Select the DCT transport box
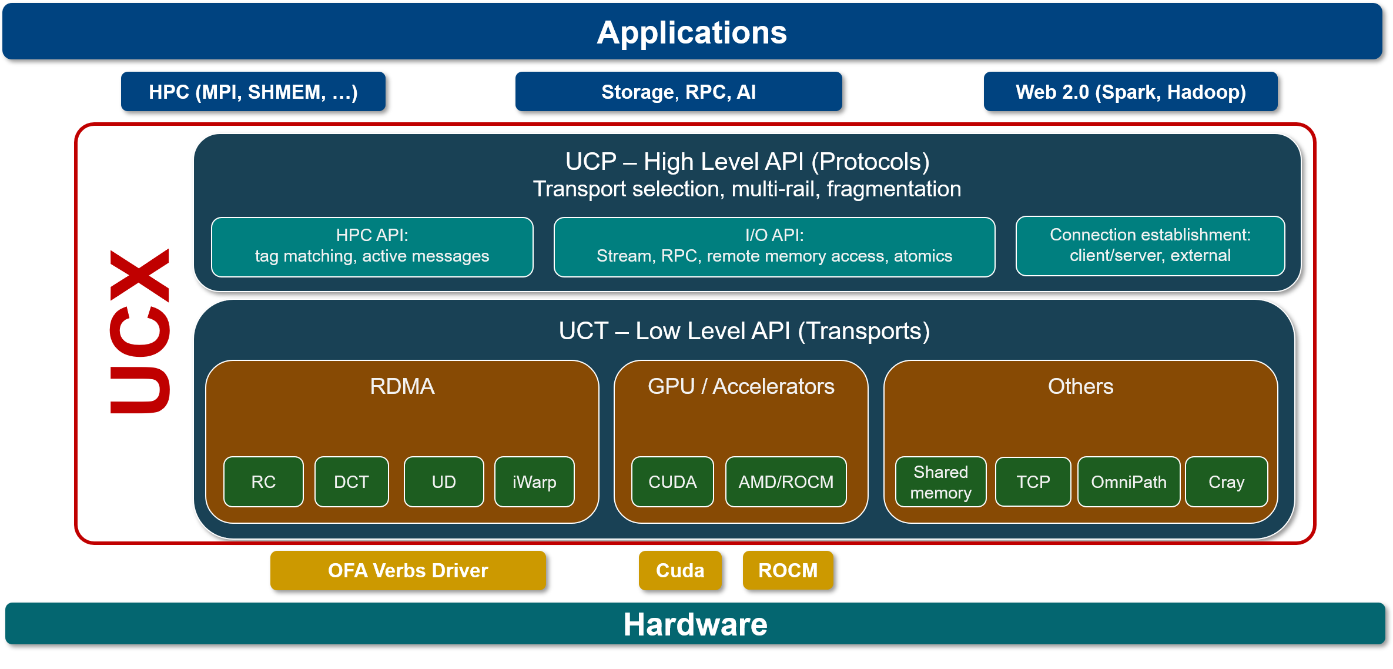Viewport: 1393px width, 669px height. [x=351, y=481]
